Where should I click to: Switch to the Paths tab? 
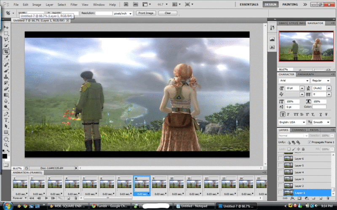tap(314, 130)
